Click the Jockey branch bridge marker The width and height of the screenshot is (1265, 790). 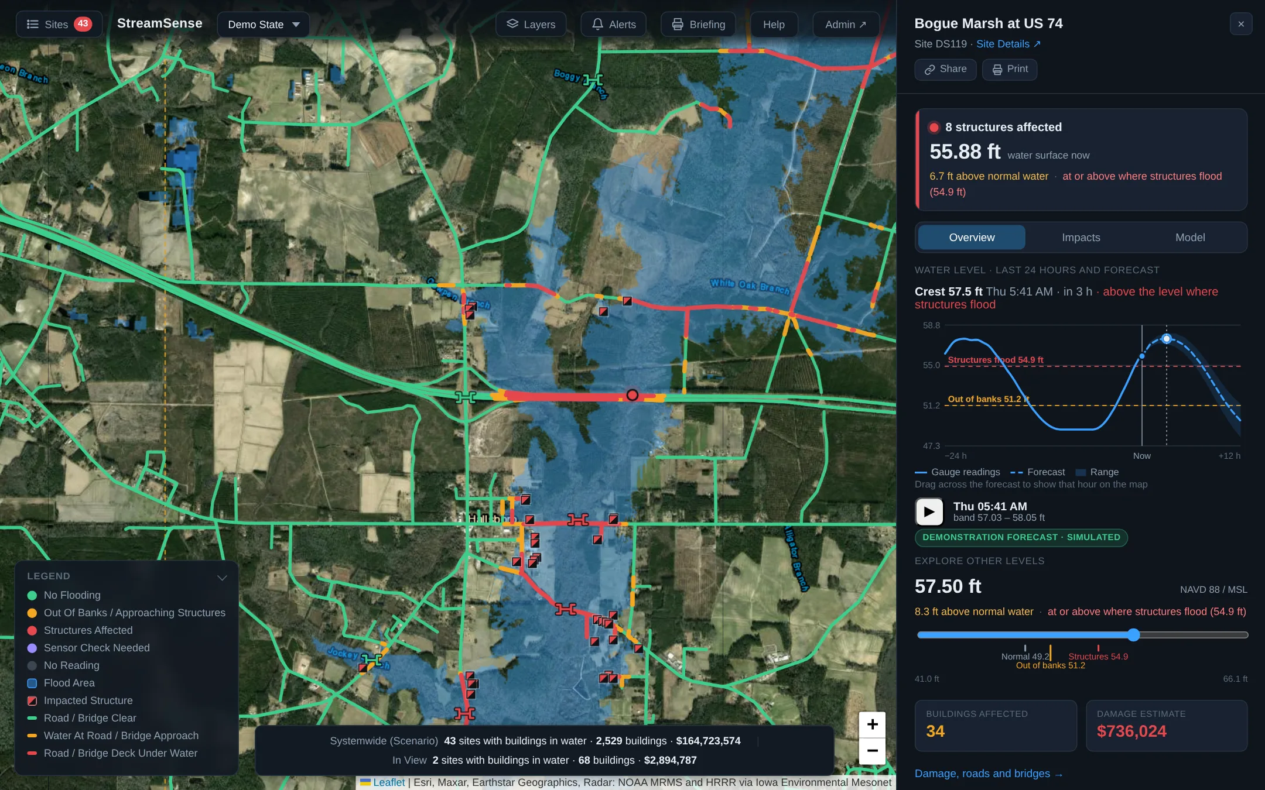pos(371,660)
